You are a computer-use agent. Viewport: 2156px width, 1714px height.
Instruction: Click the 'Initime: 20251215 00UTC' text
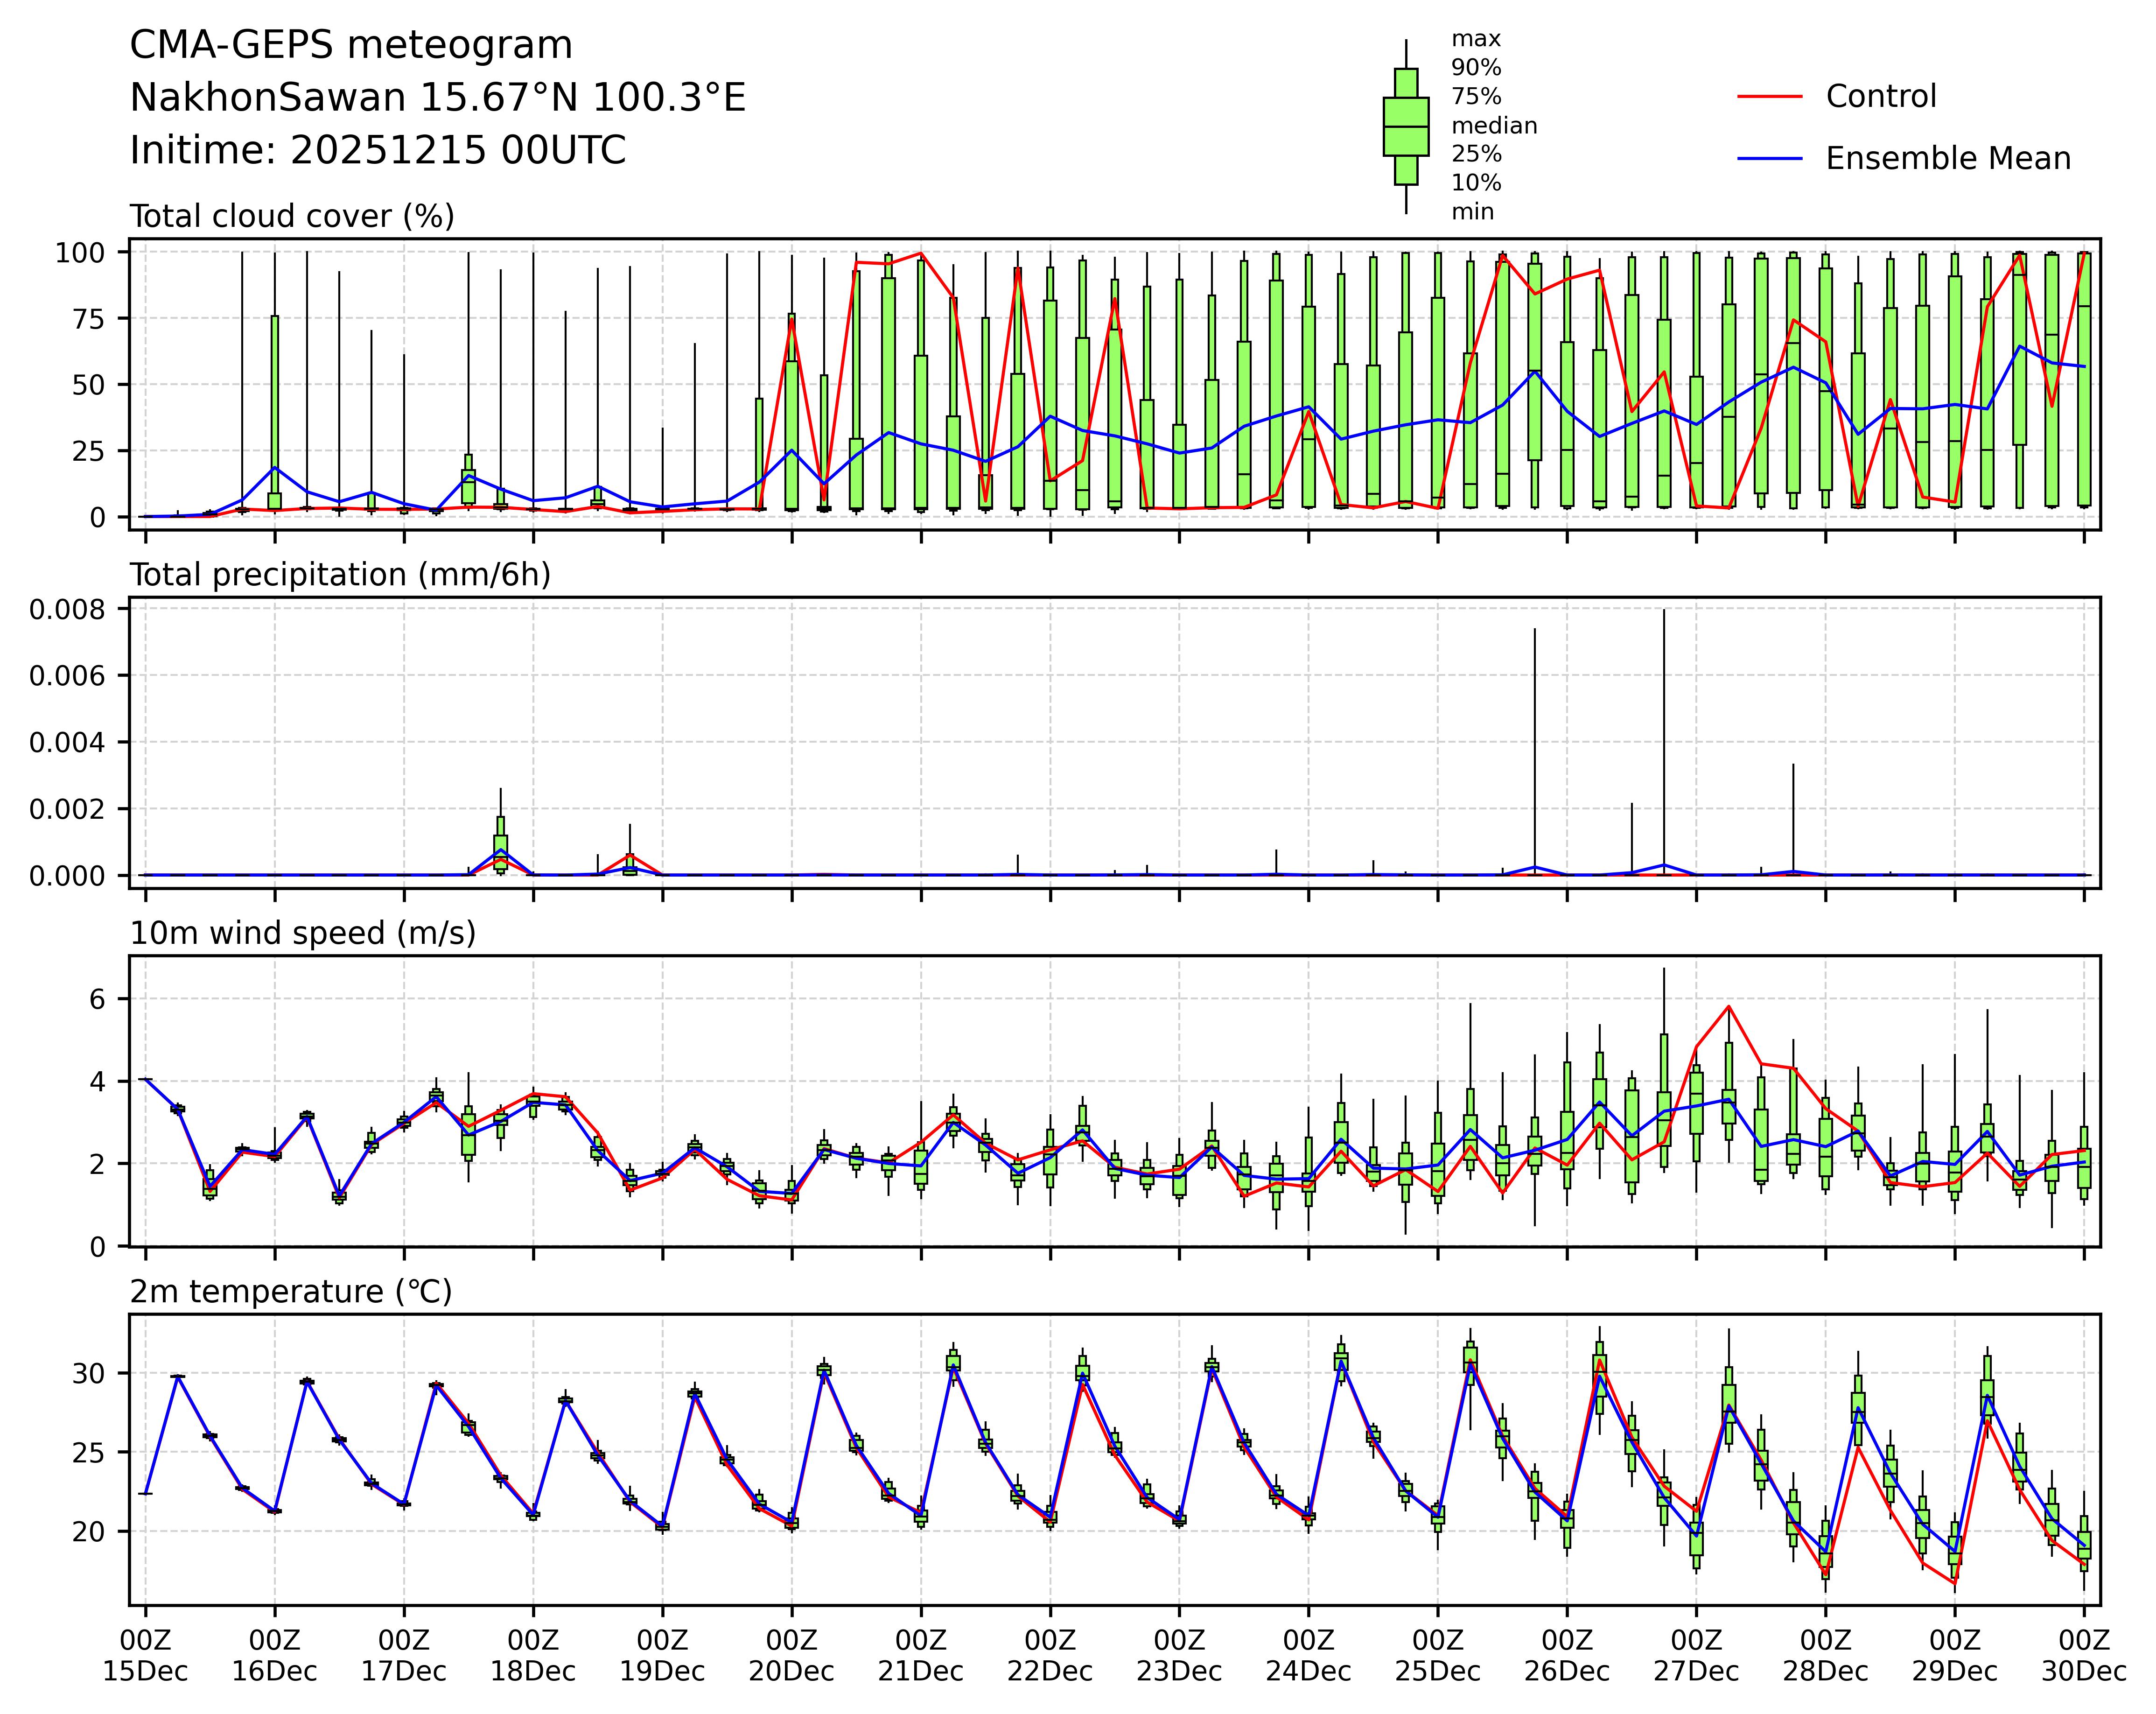pos(377,151)
